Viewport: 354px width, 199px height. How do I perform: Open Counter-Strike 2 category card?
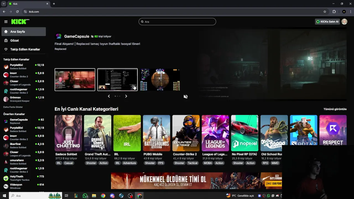click(x=186, y=133)
